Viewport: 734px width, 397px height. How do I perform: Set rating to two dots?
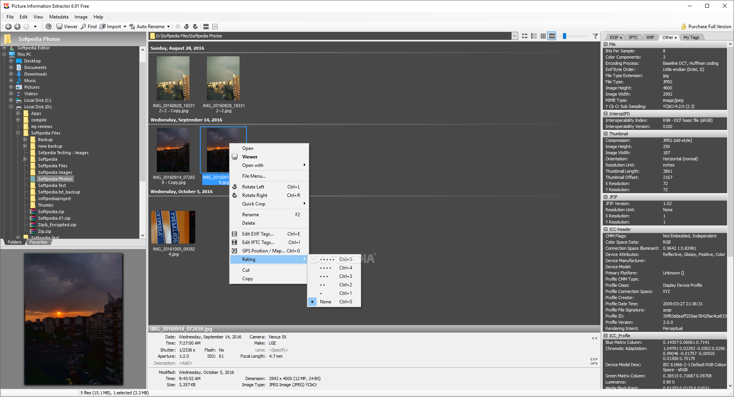[x=334, y=285]
